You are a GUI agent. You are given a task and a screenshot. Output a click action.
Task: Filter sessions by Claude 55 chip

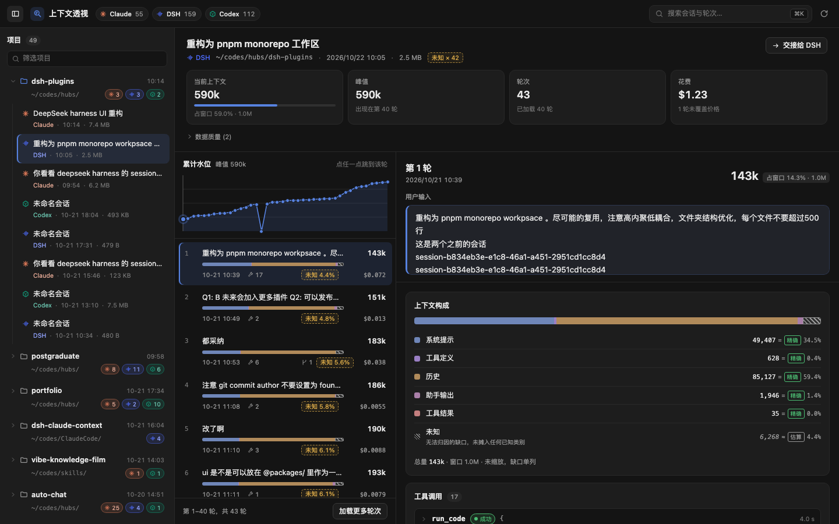[122, 14]
